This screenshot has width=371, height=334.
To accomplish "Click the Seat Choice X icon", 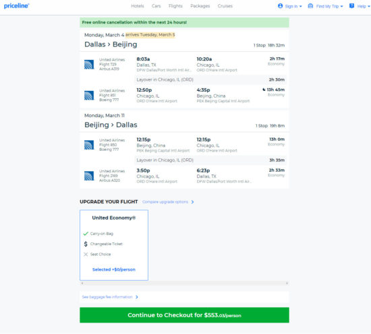I will pos(86,255).
